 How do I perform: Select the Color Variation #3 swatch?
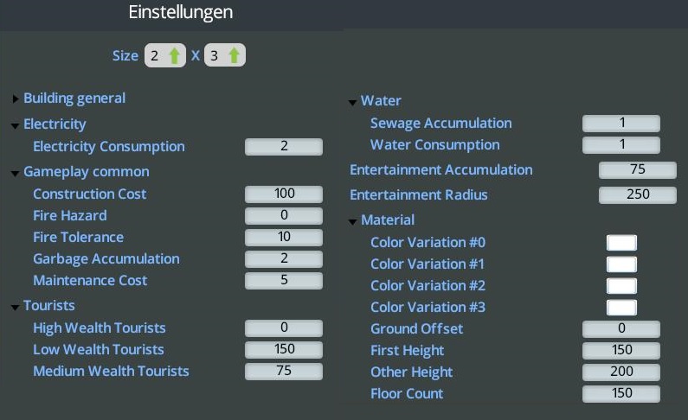coord(621,308)
